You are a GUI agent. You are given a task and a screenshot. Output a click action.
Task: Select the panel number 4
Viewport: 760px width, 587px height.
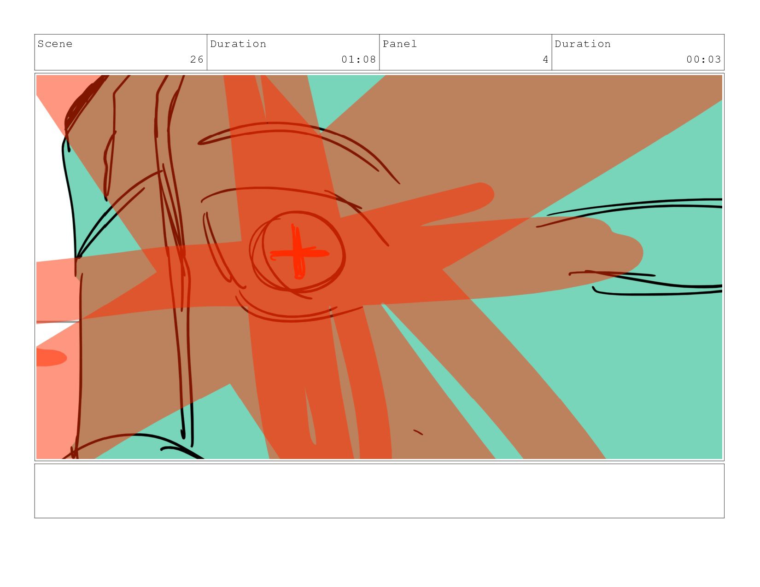point(545,59)
